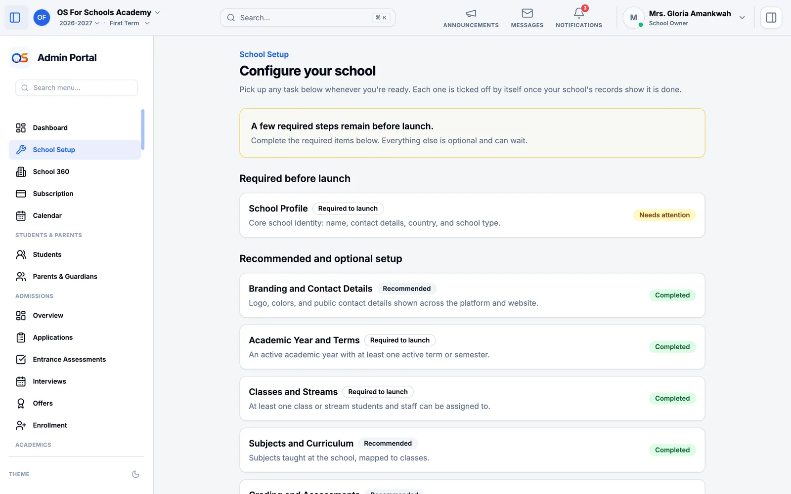Click the Required to launch tag on School Profile

tap(348, 208)
